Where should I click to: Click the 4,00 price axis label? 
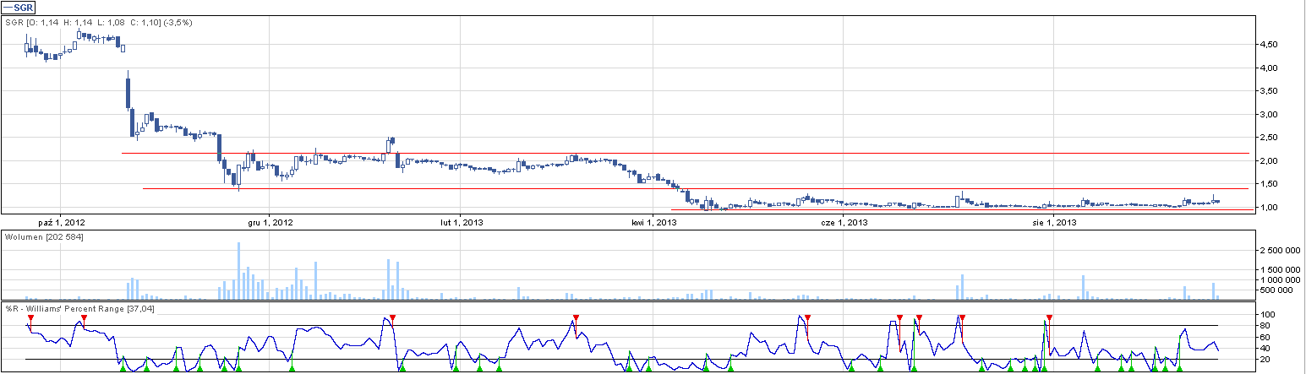click(x=1269, y=68)
